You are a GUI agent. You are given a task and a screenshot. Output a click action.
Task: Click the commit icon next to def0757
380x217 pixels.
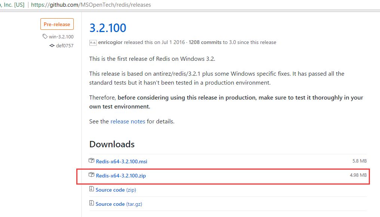tap(52, 45)
